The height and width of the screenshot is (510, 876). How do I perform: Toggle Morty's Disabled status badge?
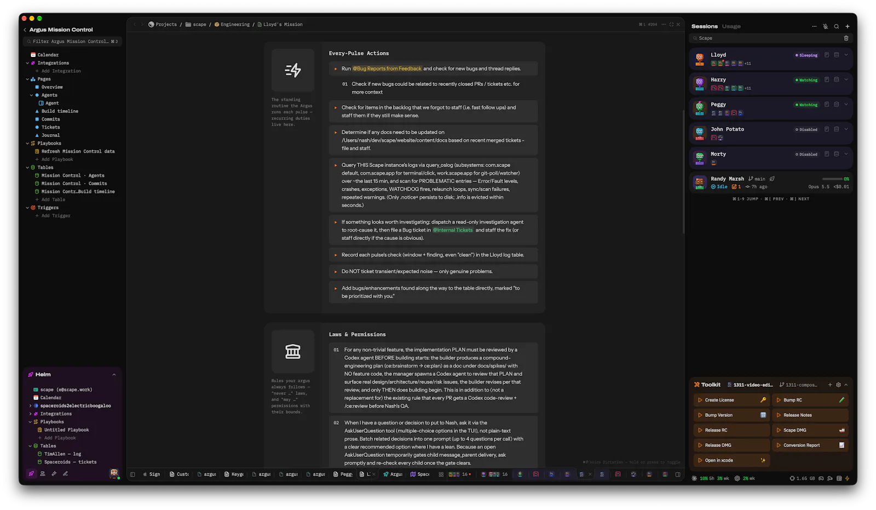click(806, 154)
